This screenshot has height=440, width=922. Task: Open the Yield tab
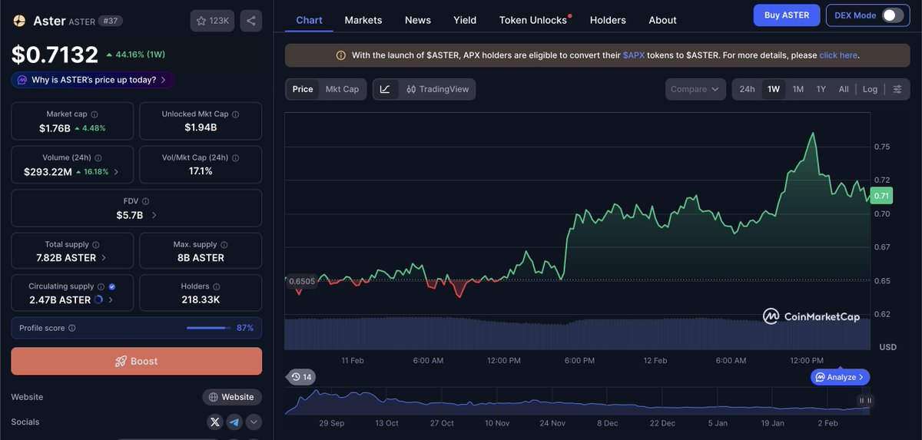click(x=465, y=20)
